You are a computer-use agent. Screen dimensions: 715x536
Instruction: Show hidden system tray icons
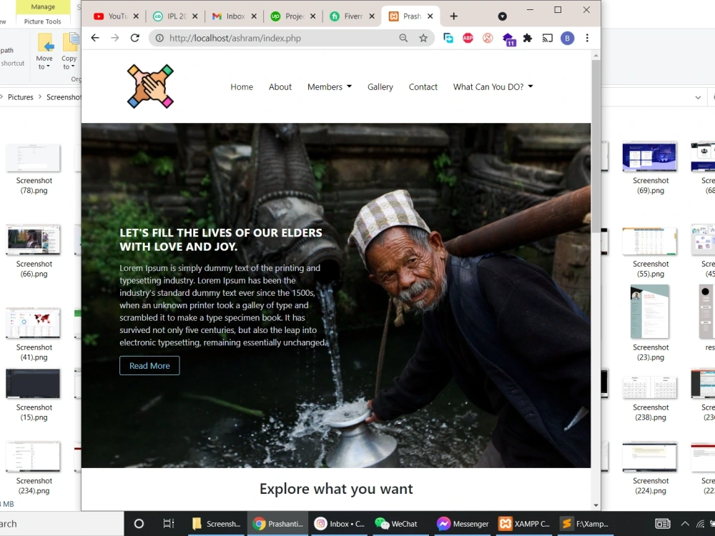point(685,524)
